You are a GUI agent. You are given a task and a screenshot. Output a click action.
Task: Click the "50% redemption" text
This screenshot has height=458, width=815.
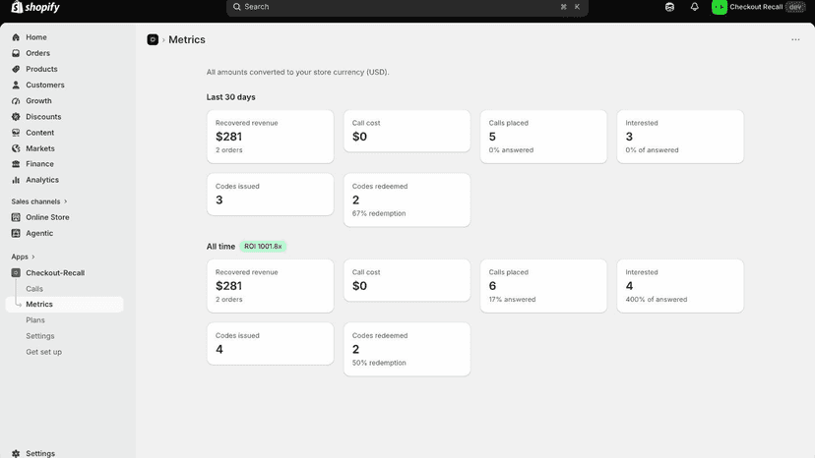click(379, 363)
